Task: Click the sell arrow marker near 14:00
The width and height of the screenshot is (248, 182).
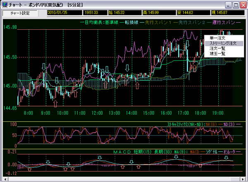Action: (x=127, y=68)
